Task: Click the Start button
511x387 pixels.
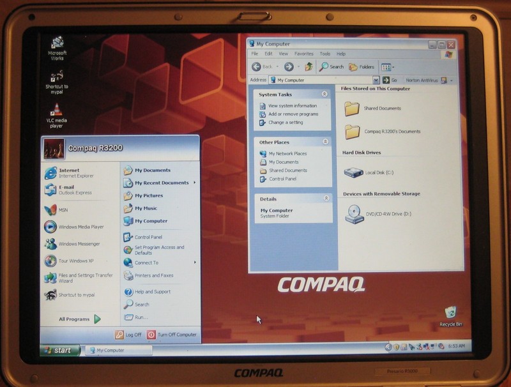Action: [x=60, y=350]
